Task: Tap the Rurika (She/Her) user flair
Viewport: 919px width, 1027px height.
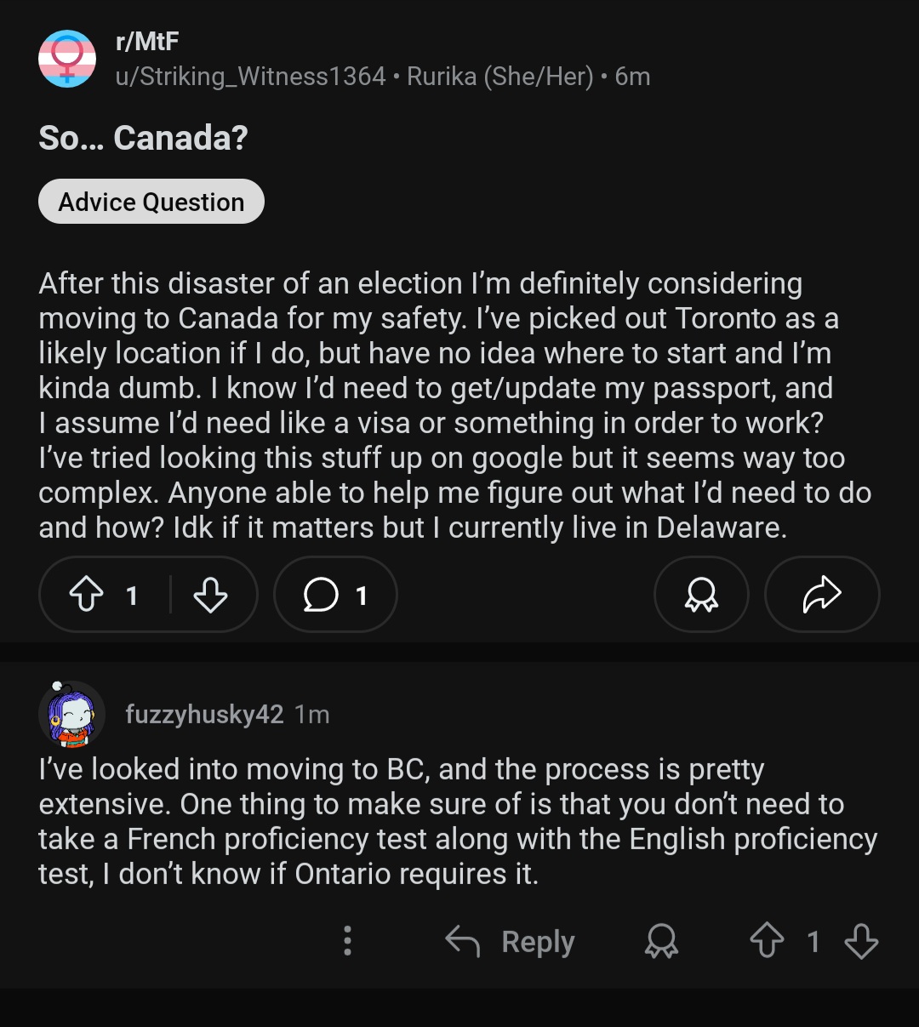Action: tap(500, 77)
